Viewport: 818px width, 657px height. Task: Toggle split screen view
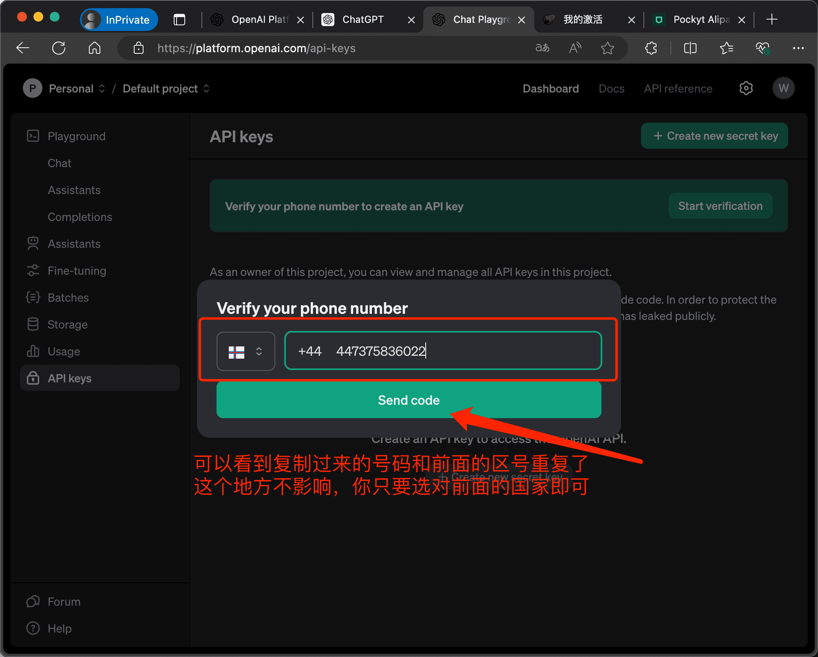click(690, 48)
